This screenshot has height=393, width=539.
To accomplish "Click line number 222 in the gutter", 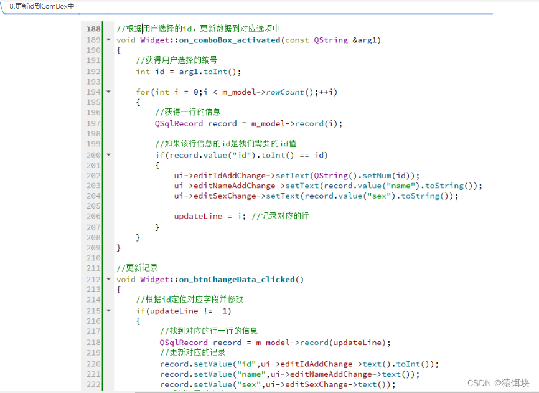I will pyautogui.click(x=93, y=384).
